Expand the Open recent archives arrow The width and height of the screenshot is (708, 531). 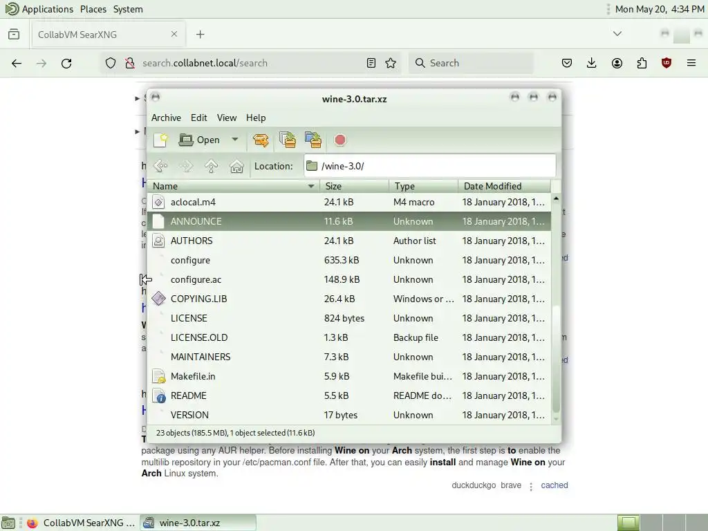[235, 140]
